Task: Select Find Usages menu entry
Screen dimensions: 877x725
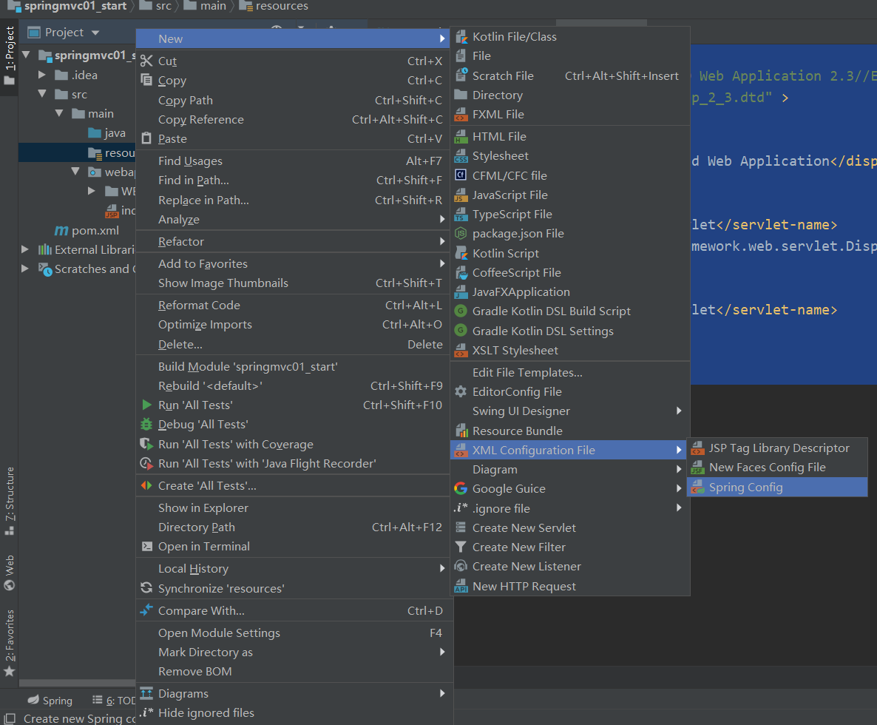Action: (x=294, y=161)
